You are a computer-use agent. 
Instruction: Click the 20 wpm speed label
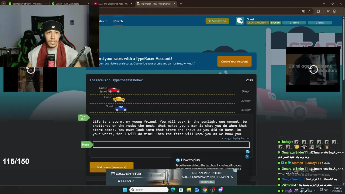point(246,101)
